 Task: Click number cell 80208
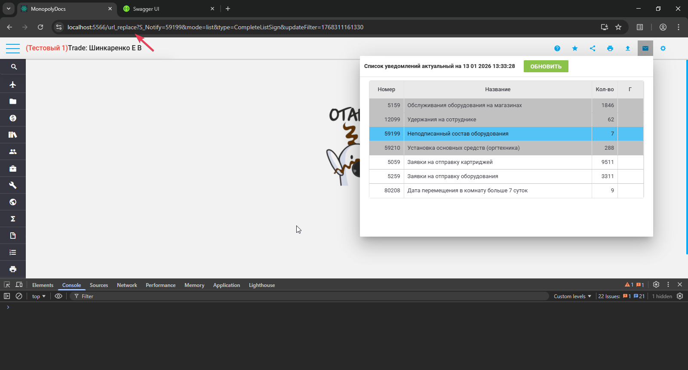(387, 191)
